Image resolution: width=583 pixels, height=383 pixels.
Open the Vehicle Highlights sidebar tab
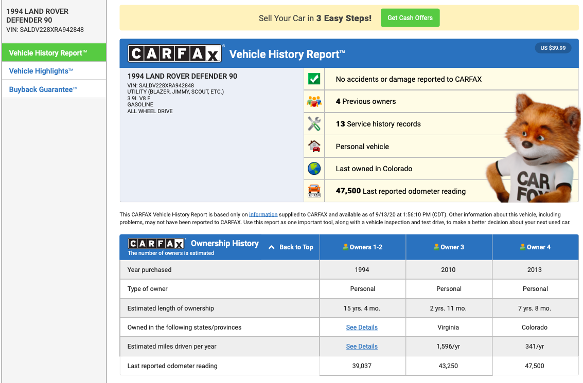pos(54,70)
